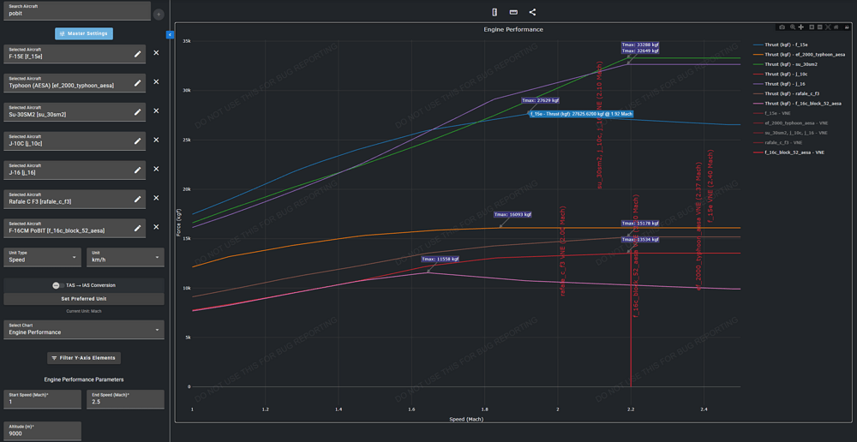This screenshot has height=442, width=857.
Task: Toggle Thrust (kgf) j_16 legend entry
Action: click(779, 84)
